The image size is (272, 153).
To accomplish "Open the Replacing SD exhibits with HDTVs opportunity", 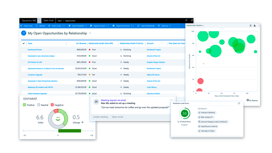I will (x=40, y=87).
